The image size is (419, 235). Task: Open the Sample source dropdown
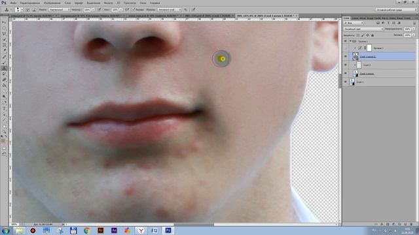click(x=169, y=10)
